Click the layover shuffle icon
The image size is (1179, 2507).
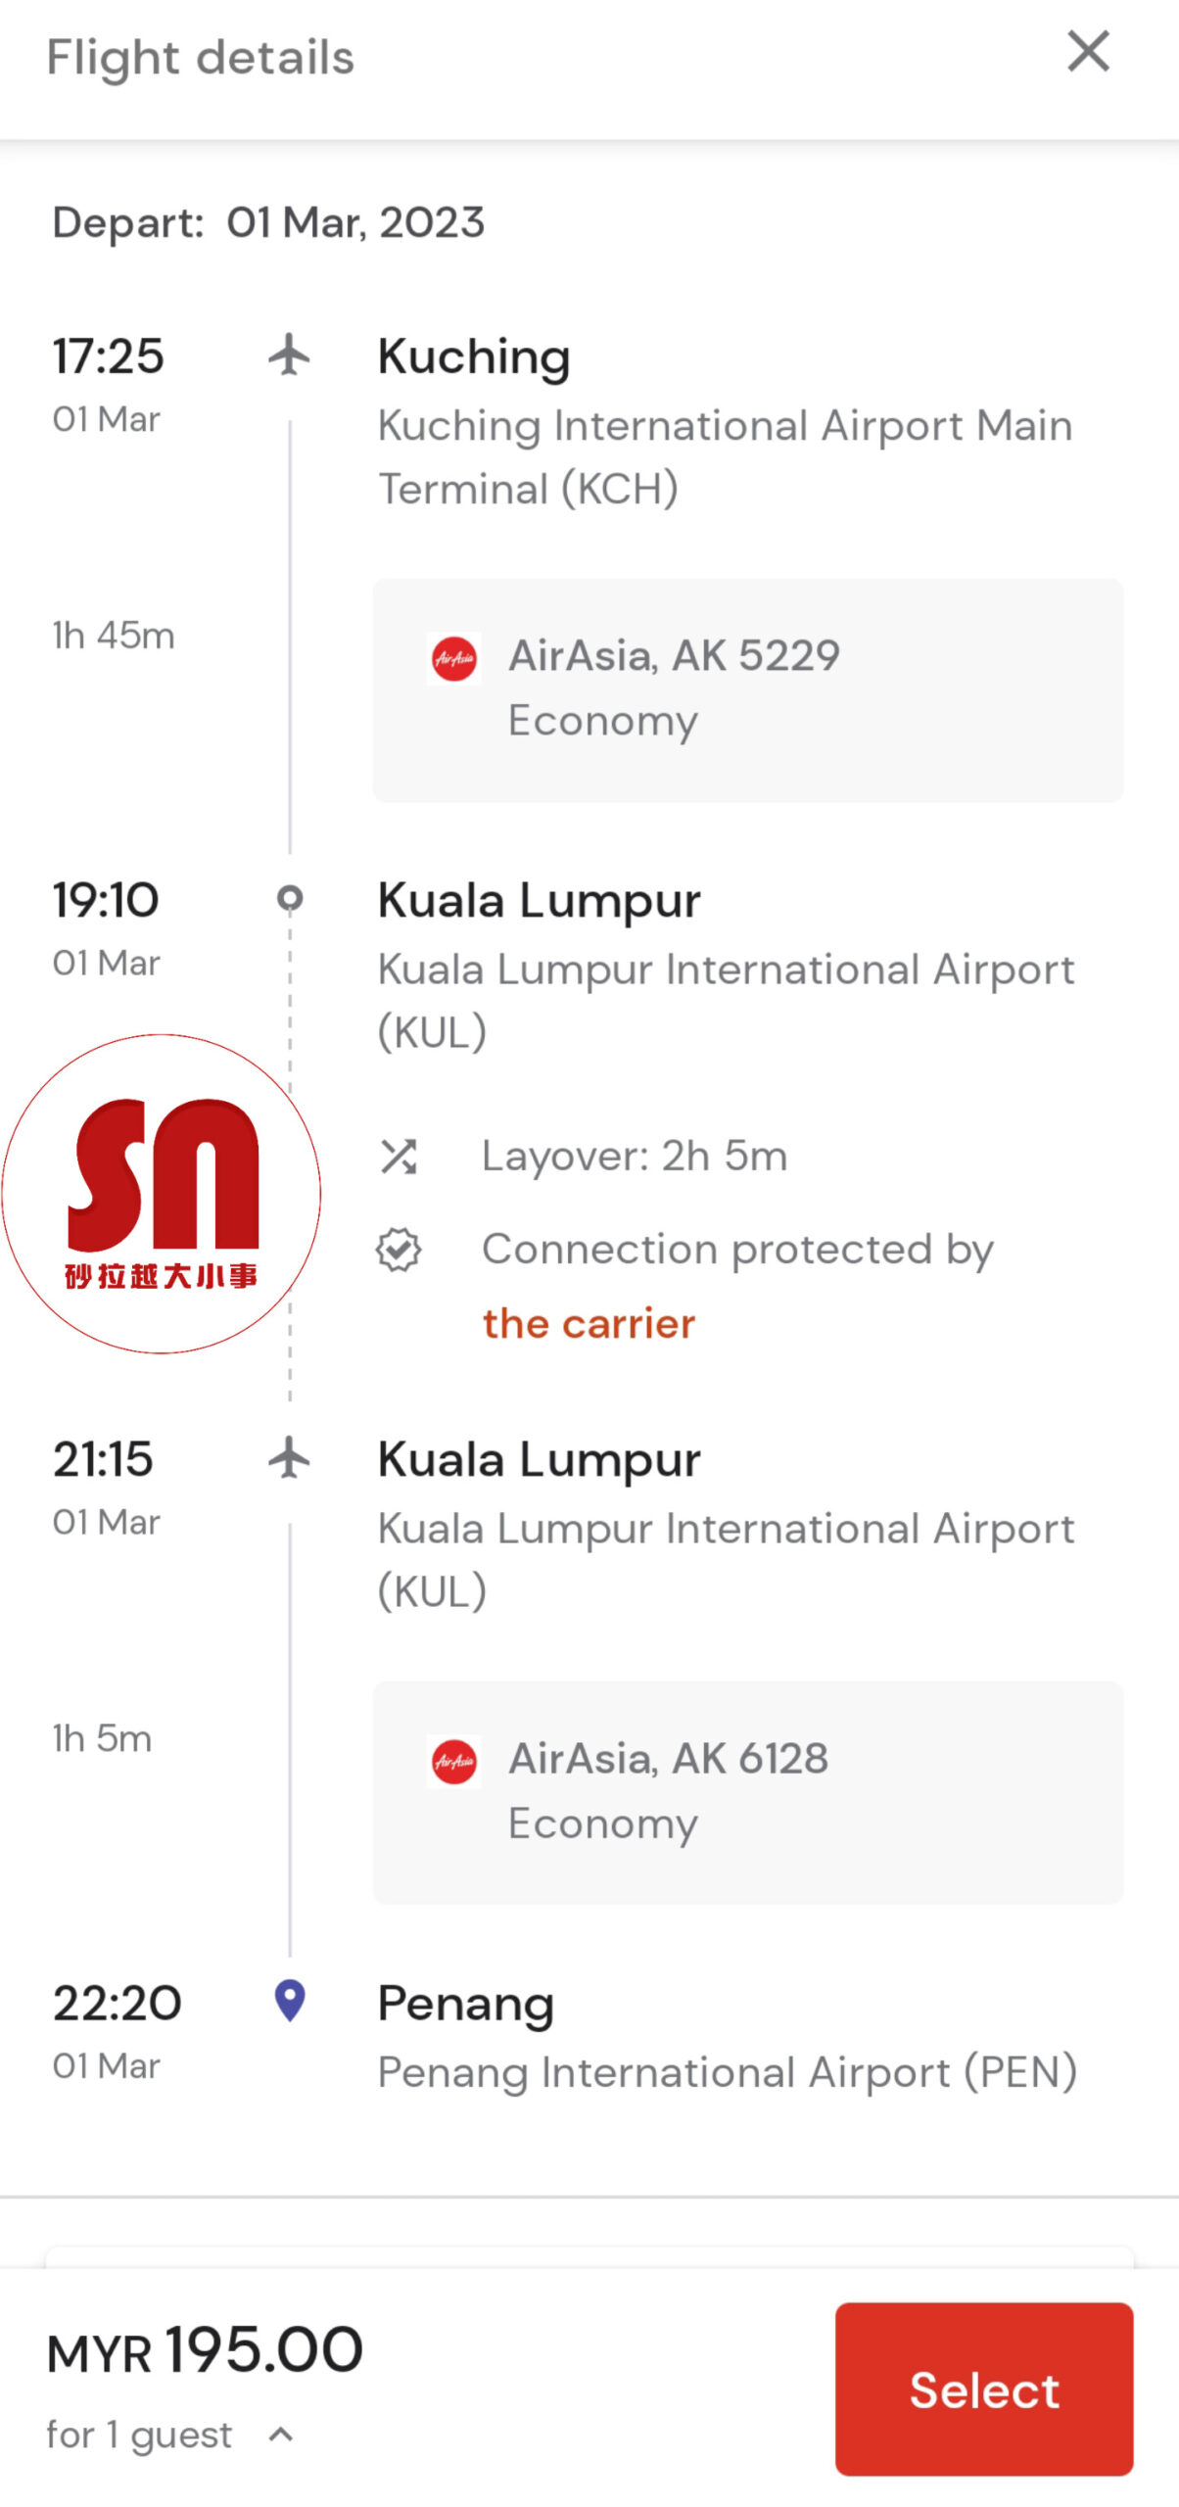pos(399,1157)
